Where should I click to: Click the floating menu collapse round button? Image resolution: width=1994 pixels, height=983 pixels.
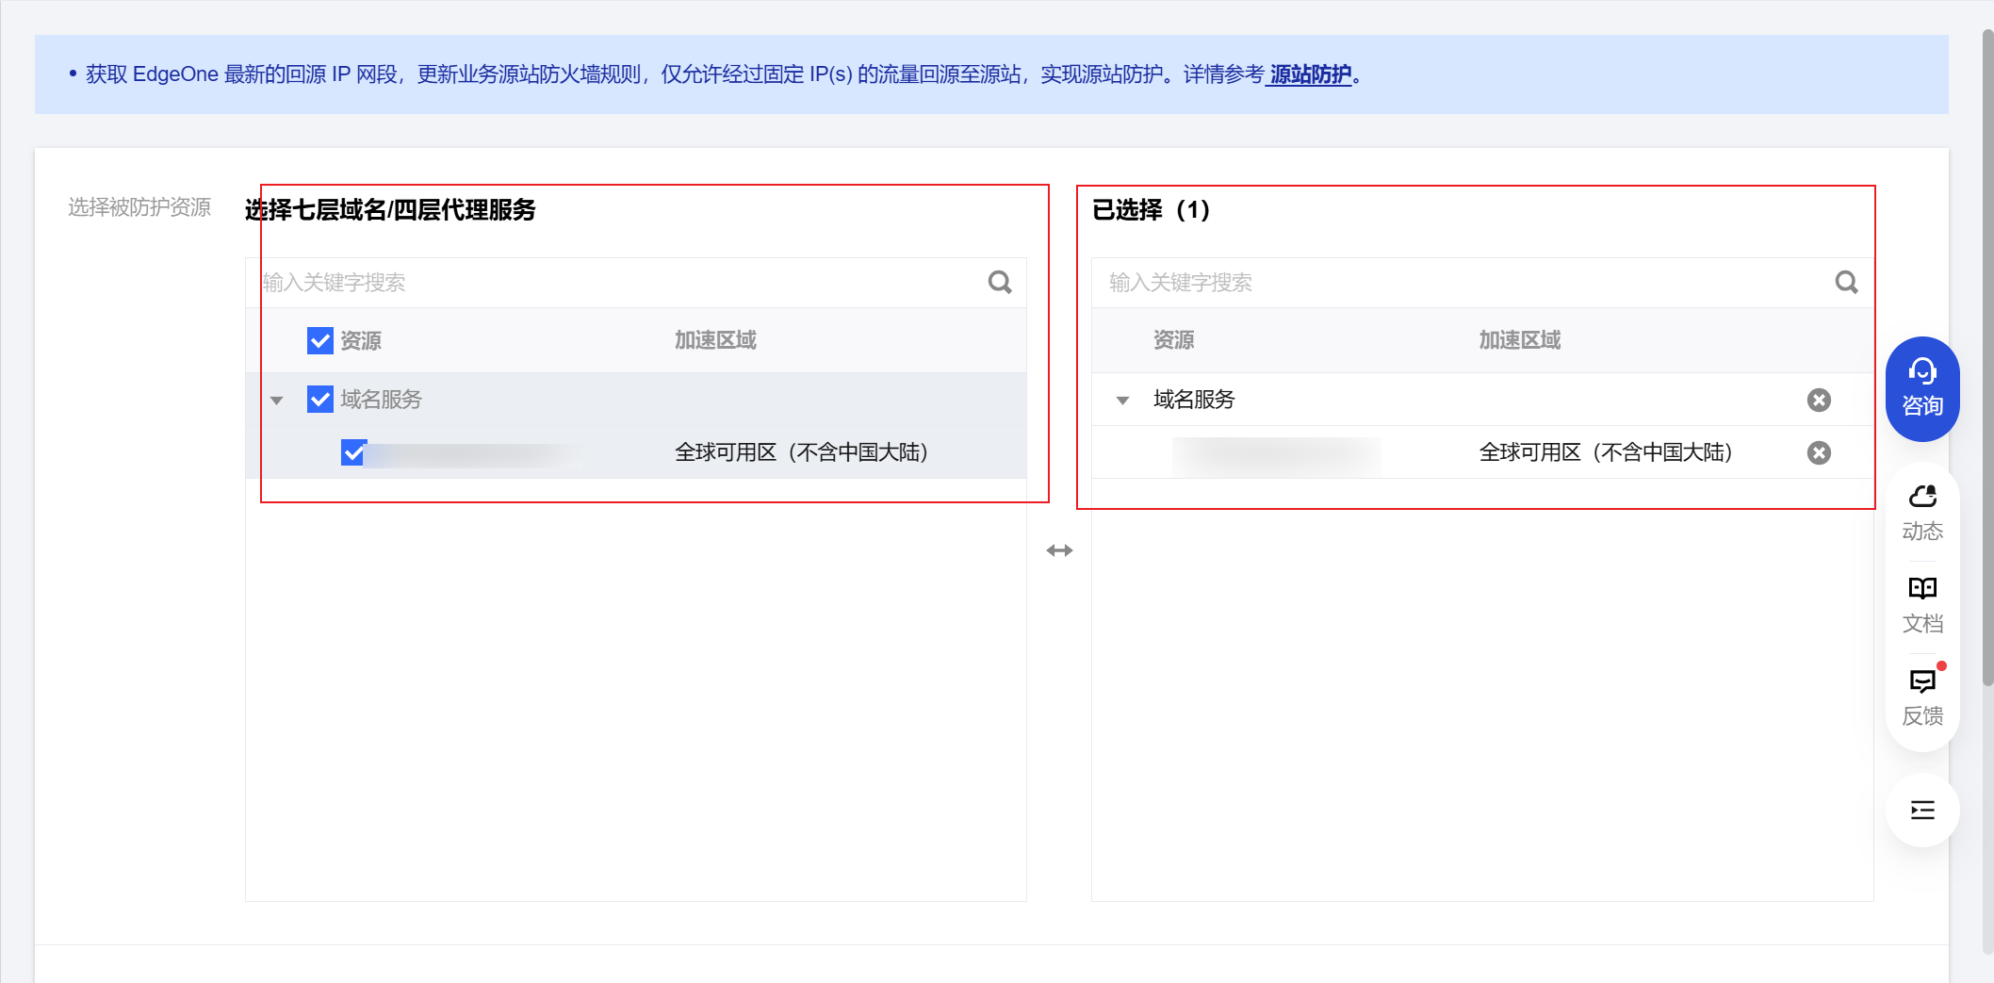coord(1922,810)
